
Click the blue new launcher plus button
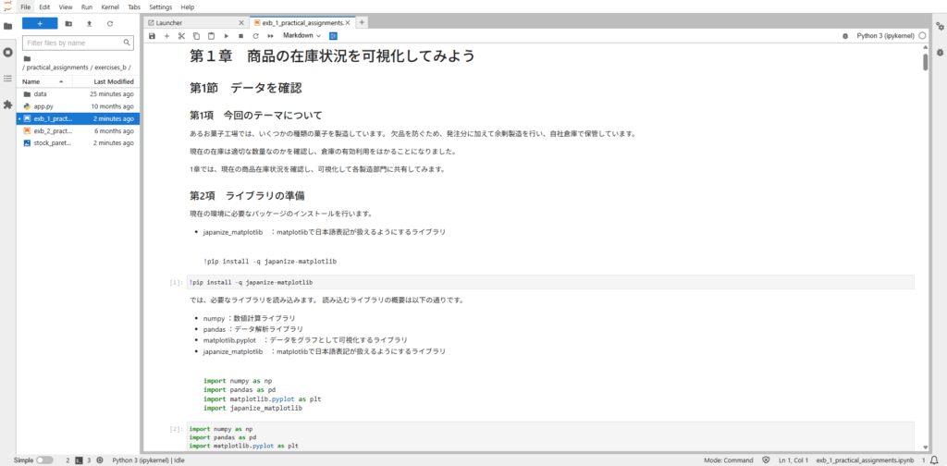(x=40, y=23)
